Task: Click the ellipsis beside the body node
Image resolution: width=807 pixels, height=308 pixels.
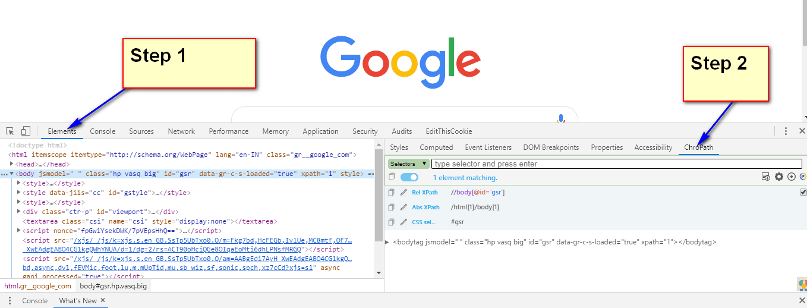Action: 4,174
